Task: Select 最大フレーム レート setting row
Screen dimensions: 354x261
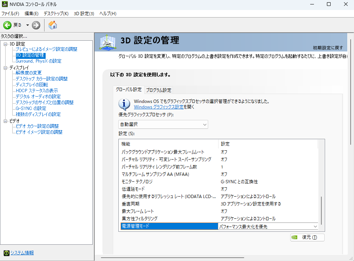Action: (x=219, y=211)
